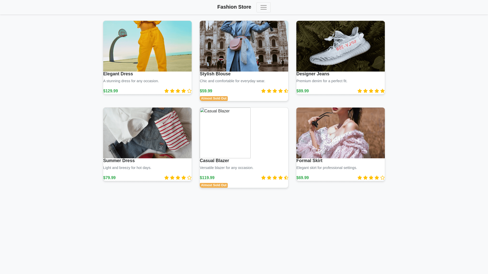The height and width of the screenshot is (274, 488).
Task: Click the empty last star on Formal Skirt
Action: point(383,178)
